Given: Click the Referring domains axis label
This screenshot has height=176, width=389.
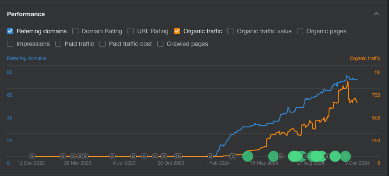Looking at the screenshot, I should coord(27,58).
